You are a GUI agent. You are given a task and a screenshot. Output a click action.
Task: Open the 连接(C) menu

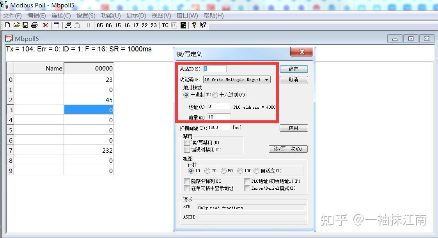point(61,16)
